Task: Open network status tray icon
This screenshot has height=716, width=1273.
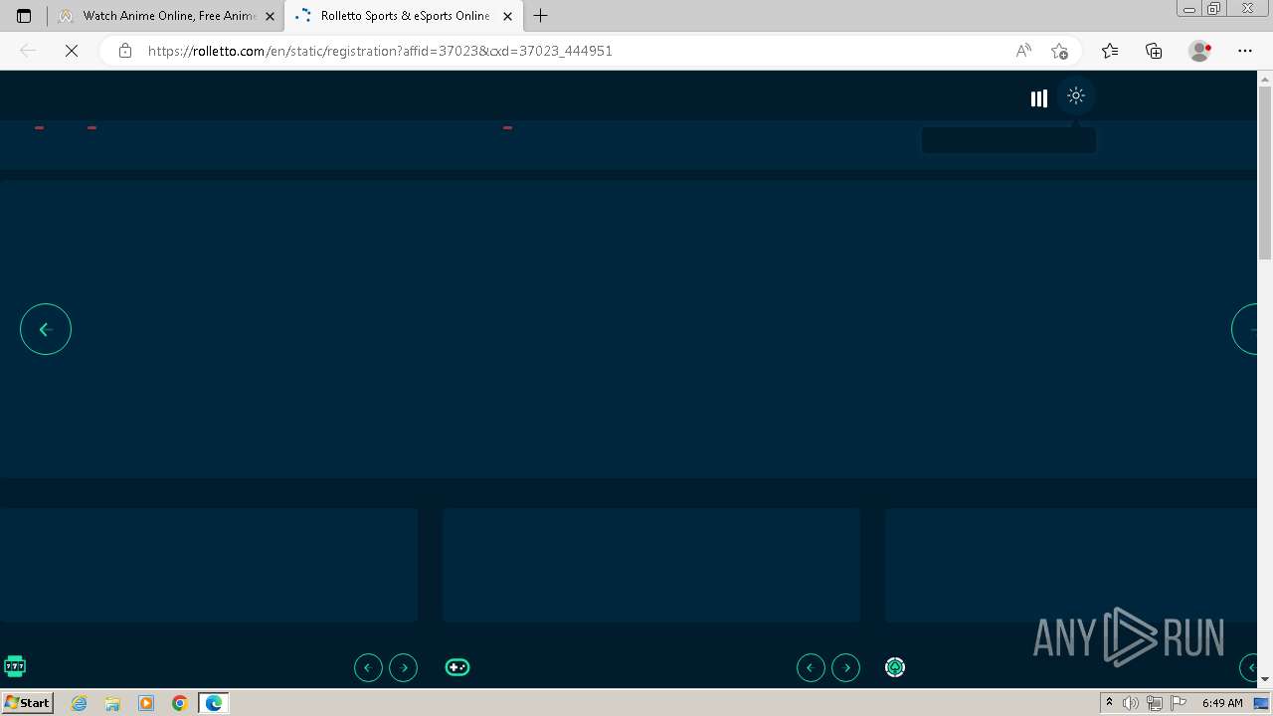Action: pyautogui.click(x=1155, y=703)
